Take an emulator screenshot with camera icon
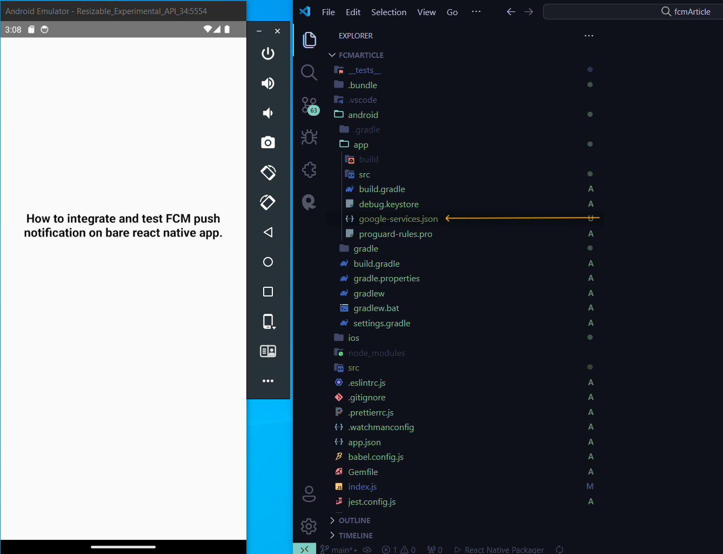The image size is (723, 554). [x=268, y=143]
